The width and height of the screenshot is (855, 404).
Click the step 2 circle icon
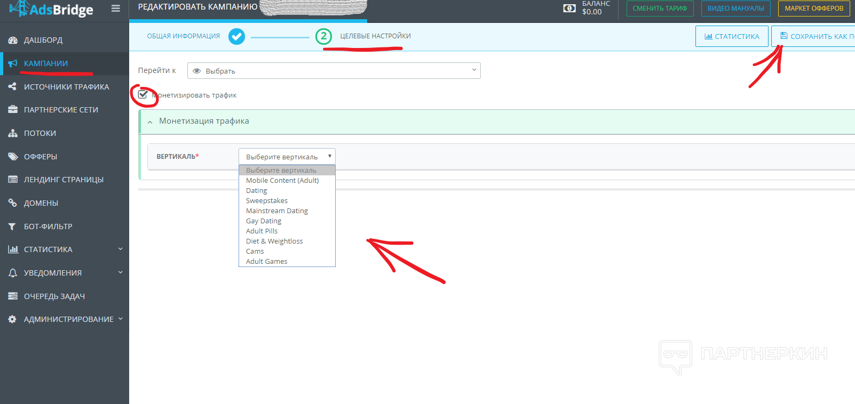click(x=323, y=36)
